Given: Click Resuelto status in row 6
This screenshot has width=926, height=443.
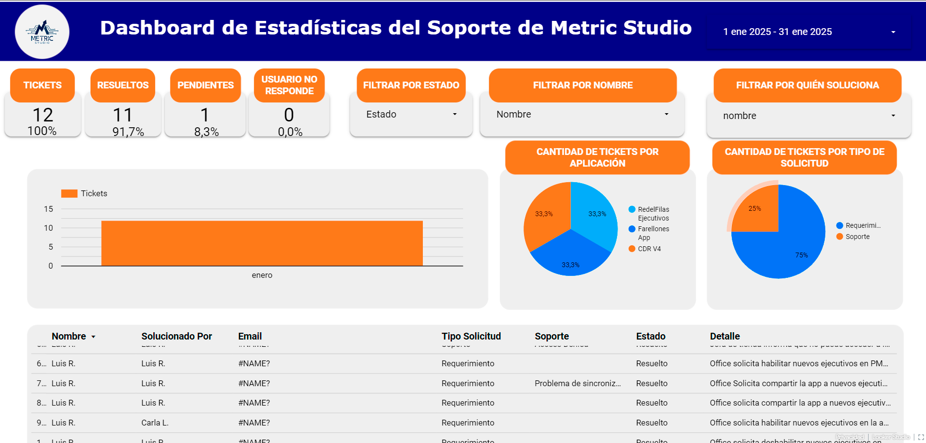Looking at the screenshot, I should [652, 363].
